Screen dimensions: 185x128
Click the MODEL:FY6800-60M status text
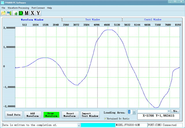(128, 125)
